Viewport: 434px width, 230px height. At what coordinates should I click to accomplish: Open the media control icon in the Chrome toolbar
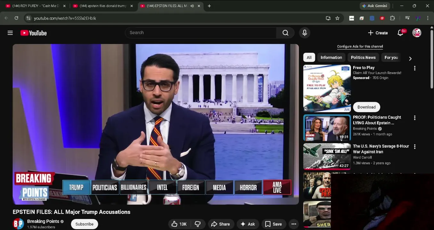407,18
